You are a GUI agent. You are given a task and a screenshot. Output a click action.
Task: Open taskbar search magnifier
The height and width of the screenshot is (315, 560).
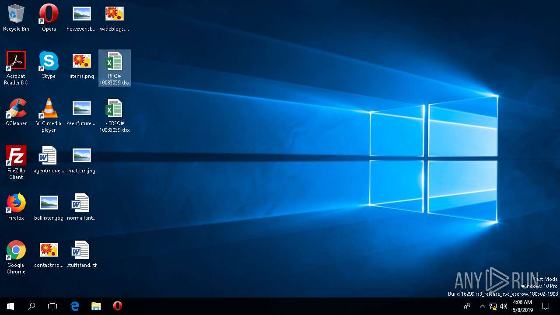click(31, 306)
